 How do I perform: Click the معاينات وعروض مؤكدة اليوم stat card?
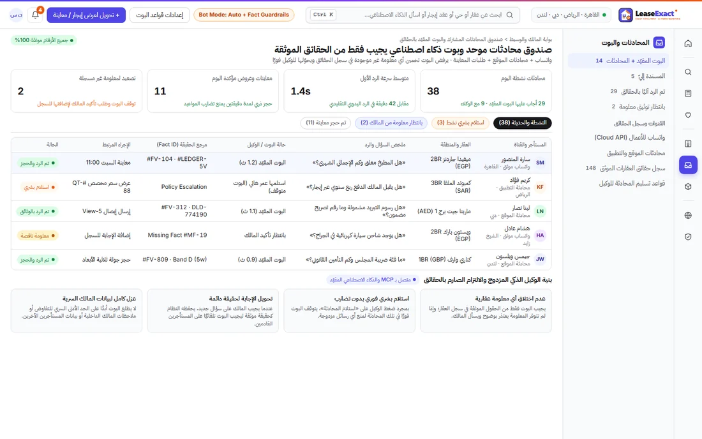(x=213, y=91)
